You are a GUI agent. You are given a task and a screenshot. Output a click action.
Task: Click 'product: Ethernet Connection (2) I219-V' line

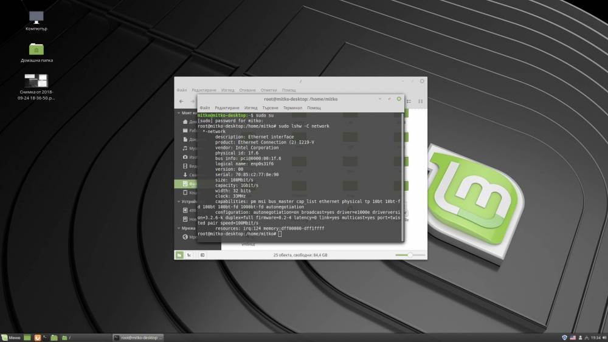coord(265,143)
